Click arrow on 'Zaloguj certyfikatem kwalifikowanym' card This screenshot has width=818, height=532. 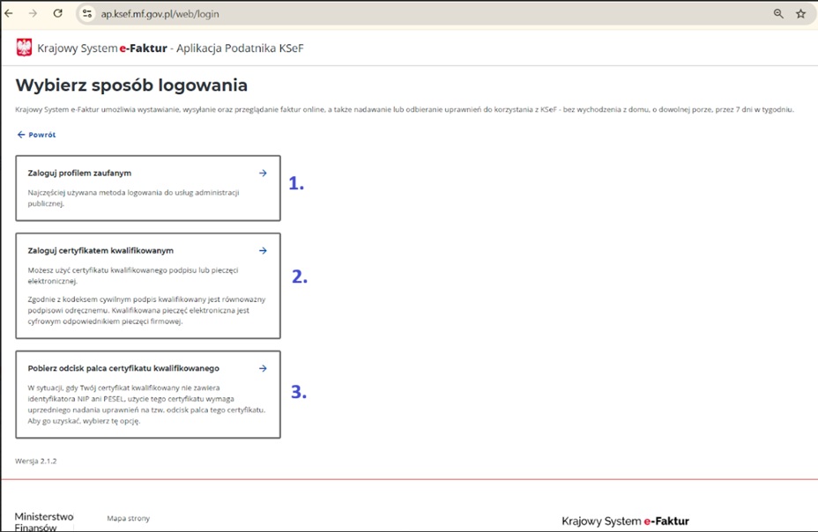263,251
